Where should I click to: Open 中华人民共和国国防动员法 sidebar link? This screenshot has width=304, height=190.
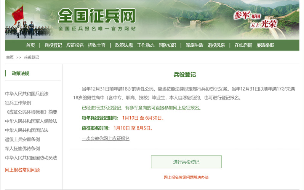[31, 158]
